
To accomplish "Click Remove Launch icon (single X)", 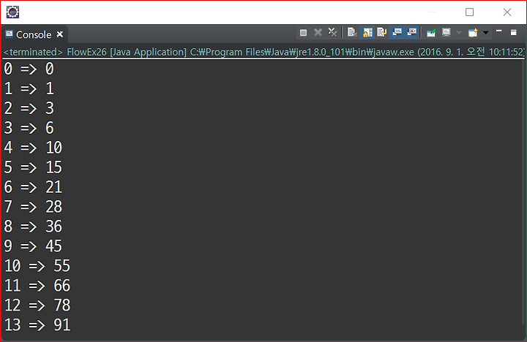I will tap(318, 33).
